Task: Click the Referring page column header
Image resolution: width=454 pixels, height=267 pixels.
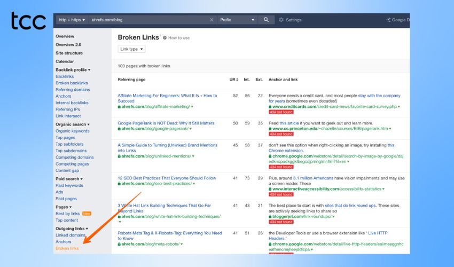Action: [x=131, y=80]
